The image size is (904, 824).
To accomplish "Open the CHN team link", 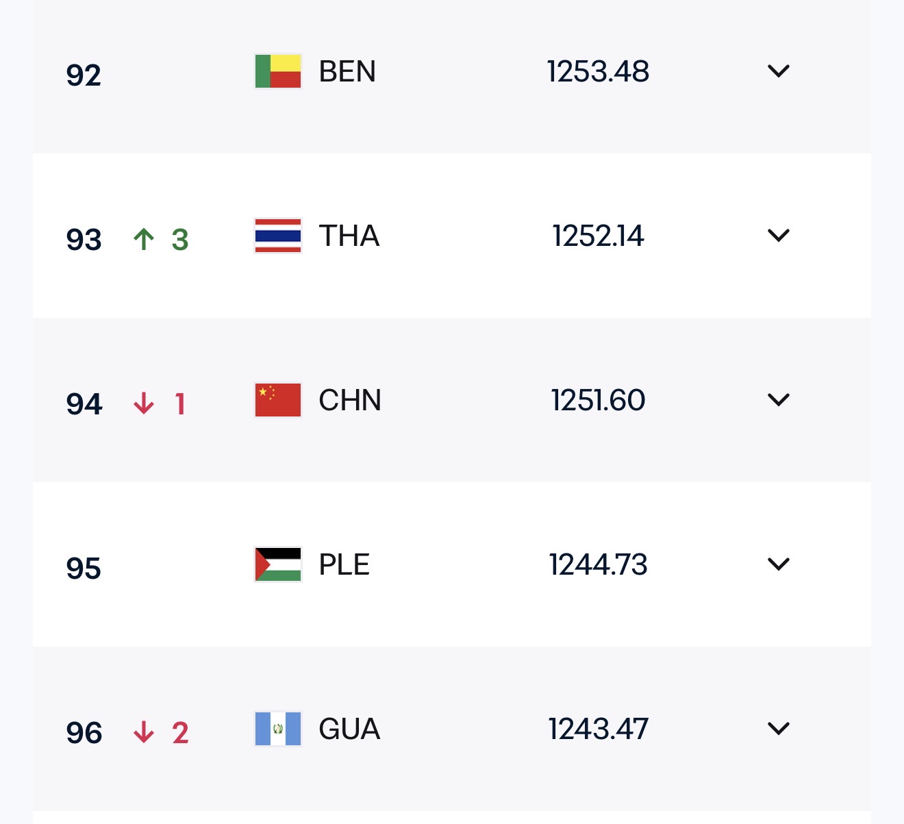I will click(350, 400).
